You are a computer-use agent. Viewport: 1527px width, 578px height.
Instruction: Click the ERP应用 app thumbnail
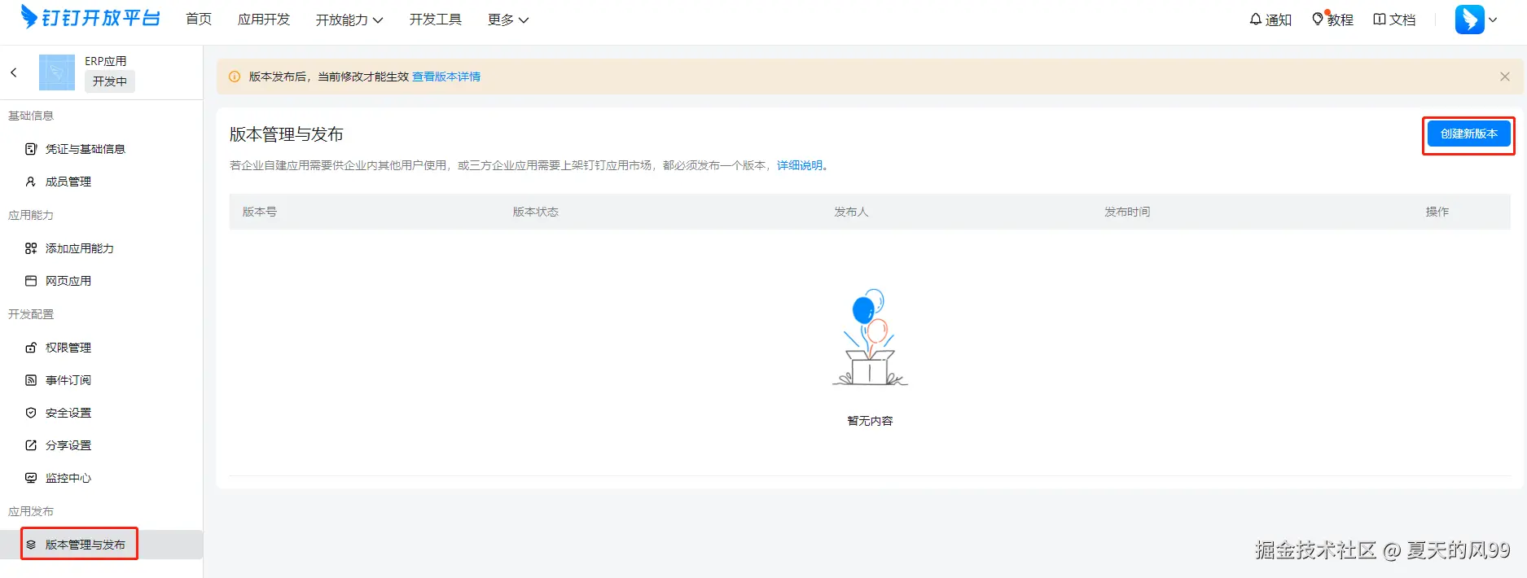click(57, 72)
